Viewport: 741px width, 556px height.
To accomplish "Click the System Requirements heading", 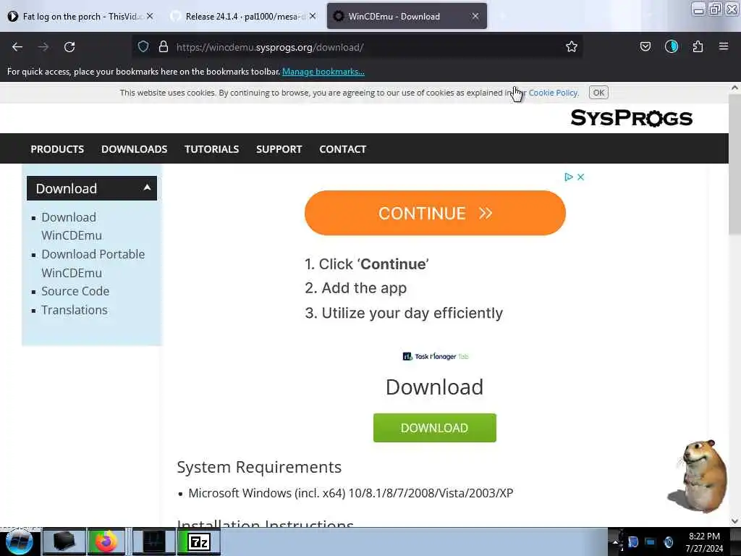I will pos(259,467).
